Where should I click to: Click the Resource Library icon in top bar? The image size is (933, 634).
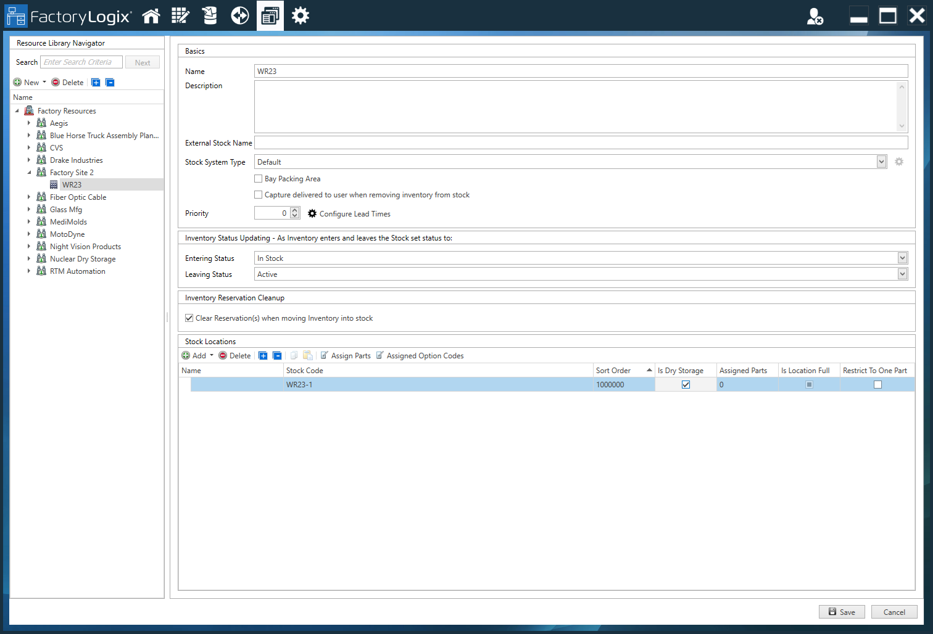tap(270, 16)
